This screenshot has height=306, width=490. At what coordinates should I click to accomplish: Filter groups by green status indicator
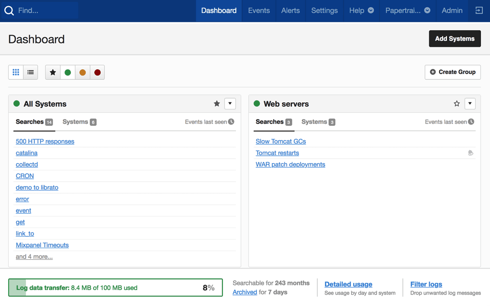[67, 72]
